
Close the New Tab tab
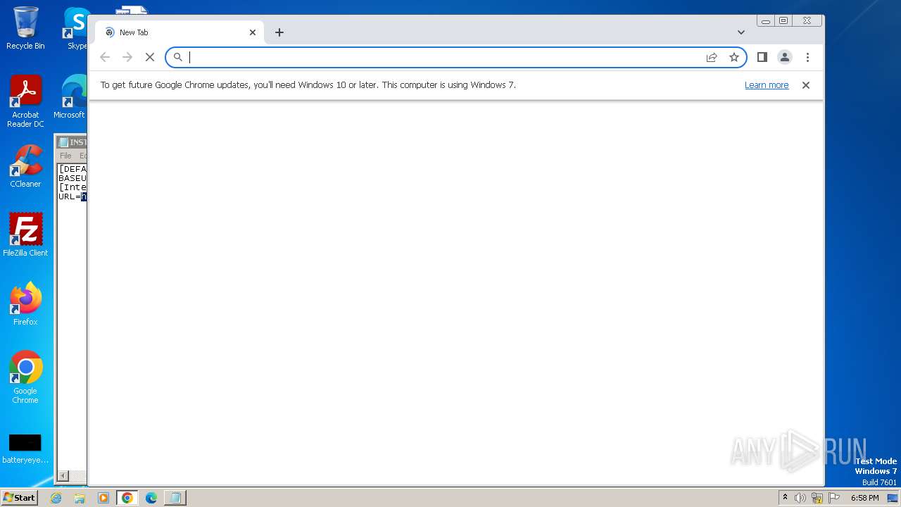(253, 32)
